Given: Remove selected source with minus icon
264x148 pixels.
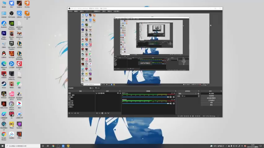Looking at the screenshot, I should click(x=100, y=113).
